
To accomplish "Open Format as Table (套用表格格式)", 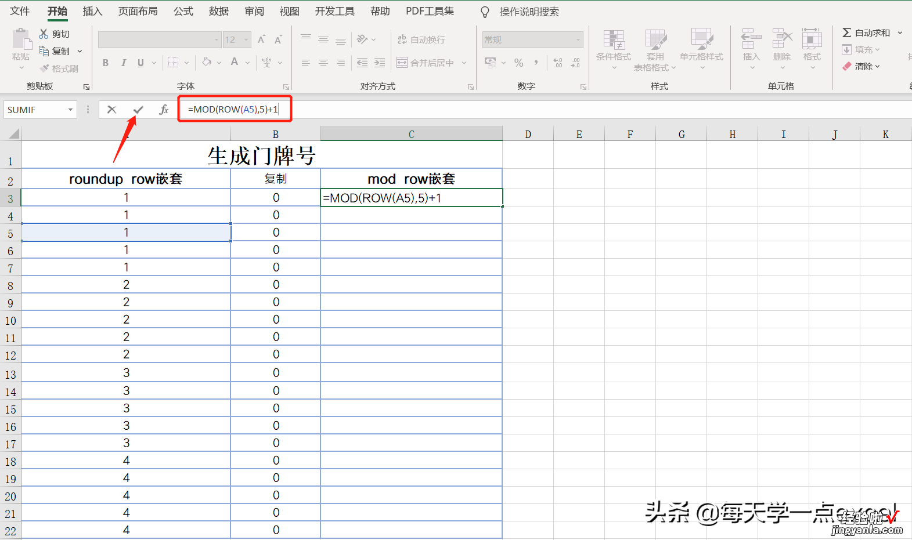I will pyautogui.click(x=655, y=49).
